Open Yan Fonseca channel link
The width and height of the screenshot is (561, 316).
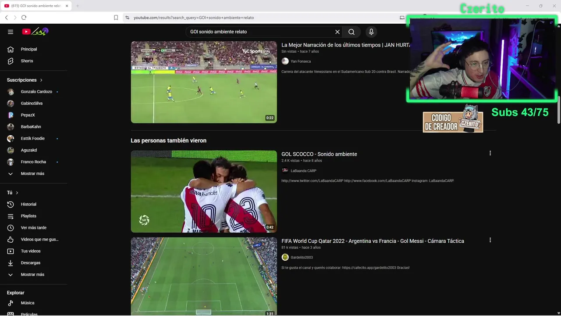[x=301, y=61]
